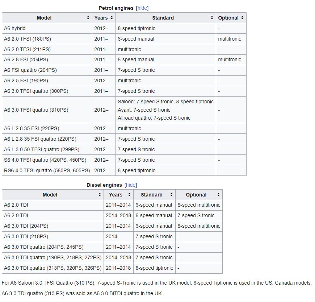Sort diesel table by Model arrows

click(x=100, y=195)
